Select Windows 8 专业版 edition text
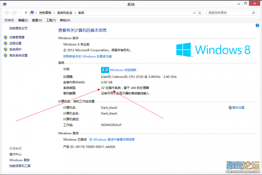The width and height of the screenshot is (262, 175). click(76, 44)
